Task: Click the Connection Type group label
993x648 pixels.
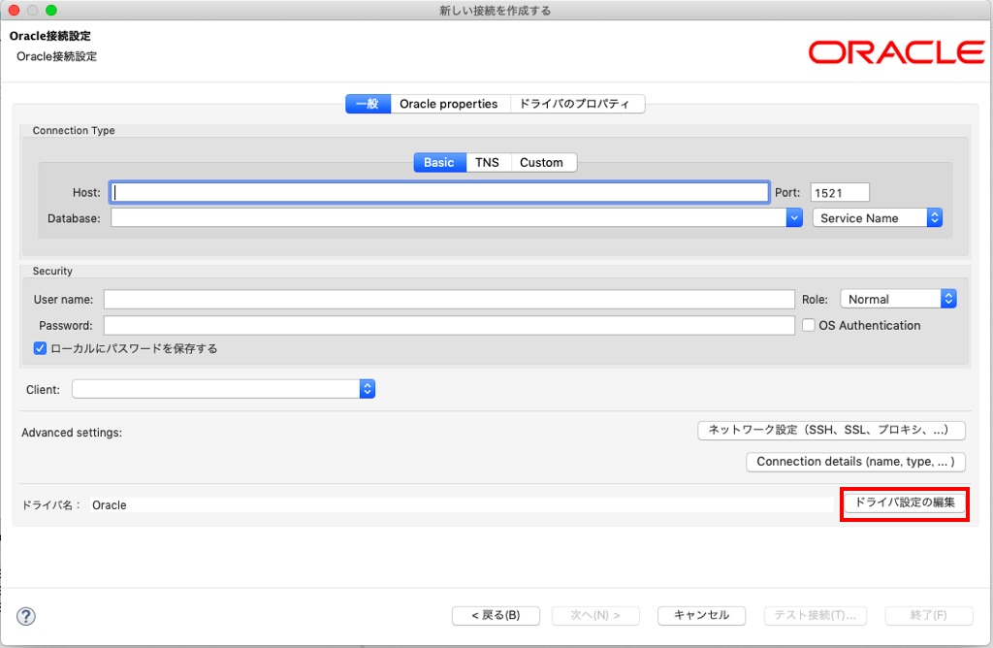Action: point(74,131)
